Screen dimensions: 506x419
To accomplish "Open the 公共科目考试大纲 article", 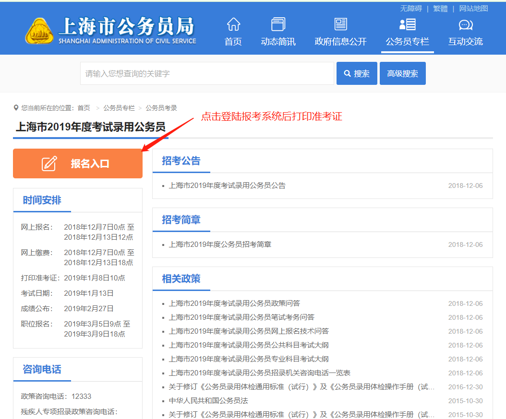I will pos(249,345).
